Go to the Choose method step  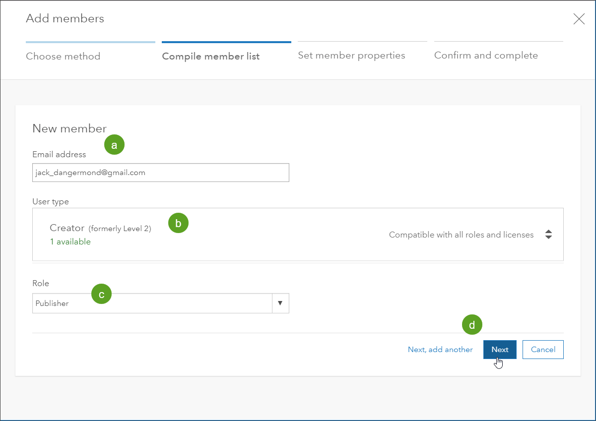63,56
